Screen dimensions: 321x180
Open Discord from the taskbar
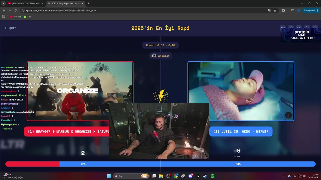[x=190, y=176]
